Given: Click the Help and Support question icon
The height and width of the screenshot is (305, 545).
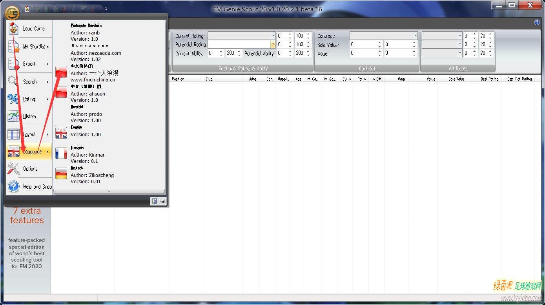Looking at the screenshot, I should [x=13, y=186].
